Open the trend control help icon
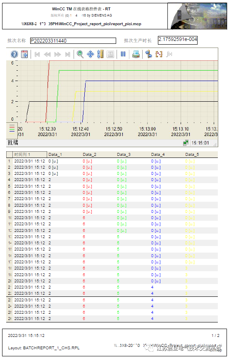This screenshot has width=229, height=358. point(14,54)
